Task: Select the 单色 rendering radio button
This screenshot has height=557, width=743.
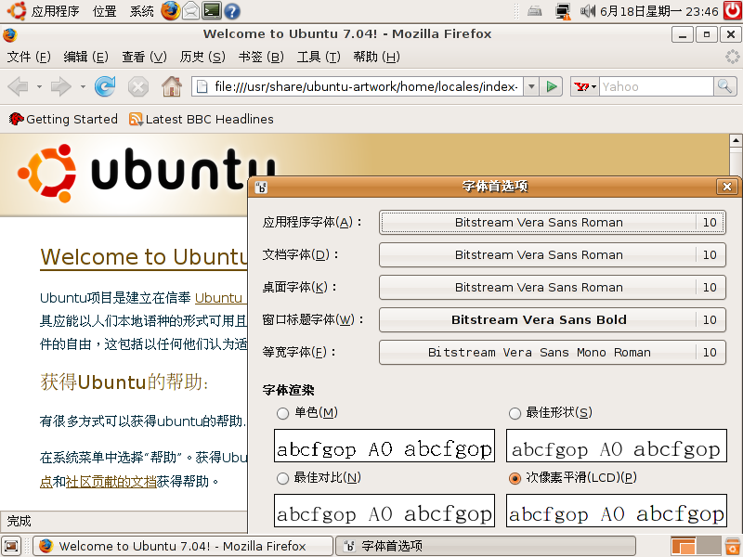Action: pos(283,413)
